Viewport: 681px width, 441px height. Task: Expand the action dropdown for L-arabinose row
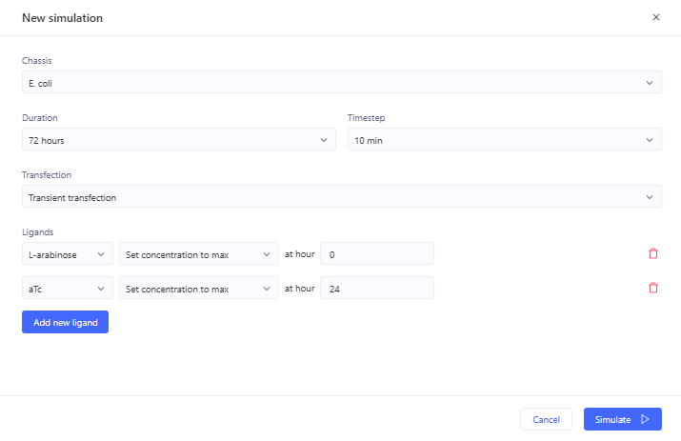tap(199, 253)
